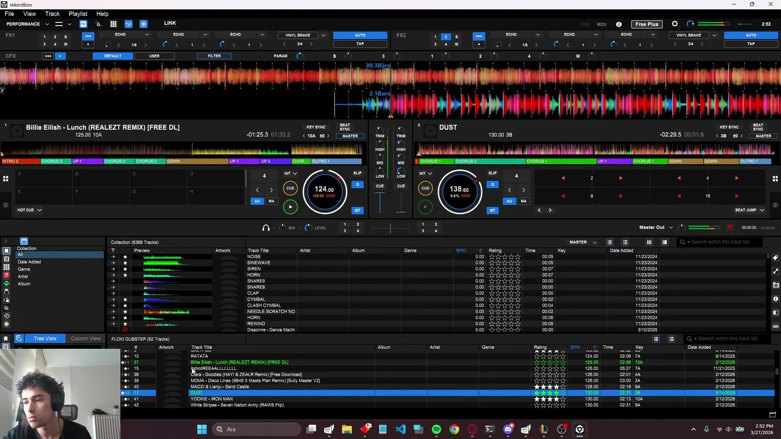Click the LINK button
781x439 pixels.
170,23
